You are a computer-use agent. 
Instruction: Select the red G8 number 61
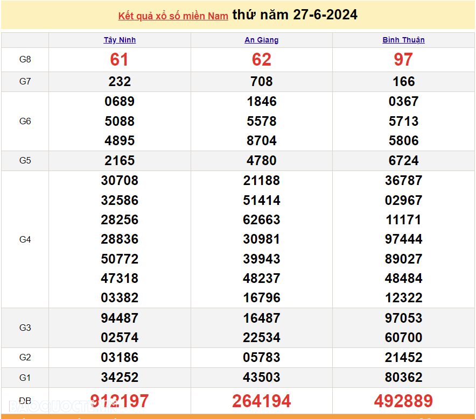(120, 59)
